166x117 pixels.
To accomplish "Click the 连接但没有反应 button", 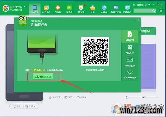I will tap(43, 77).
